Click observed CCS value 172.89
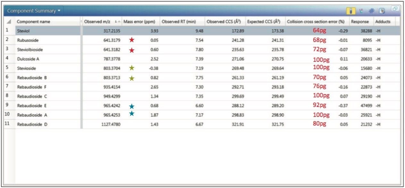This screenshot has width=405, height=188. point(238,31)
